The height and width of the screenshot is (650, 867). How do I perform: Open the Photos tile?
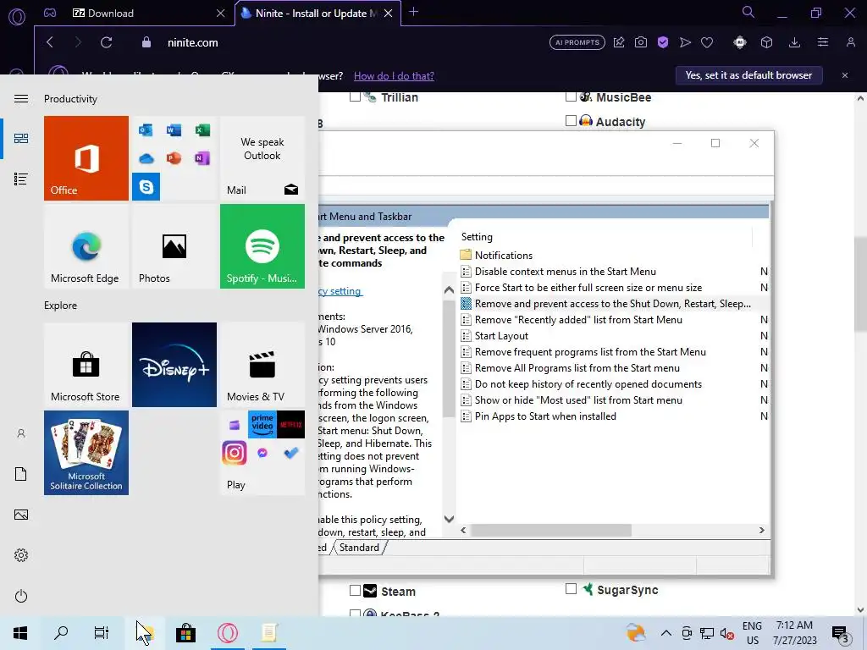(174, 246)
